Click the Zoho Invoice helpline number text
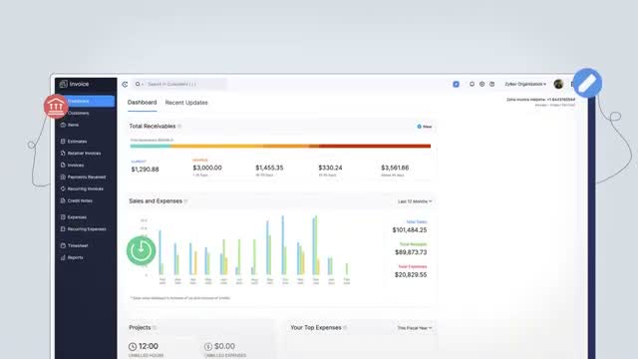638x359 pixels. (540, 100)
